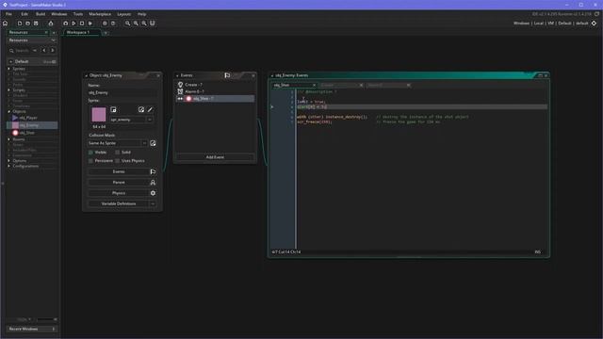The height and width of the screenshot is (339, 603).
Task: Expand the Sprites resource folder
Action: 8,69
